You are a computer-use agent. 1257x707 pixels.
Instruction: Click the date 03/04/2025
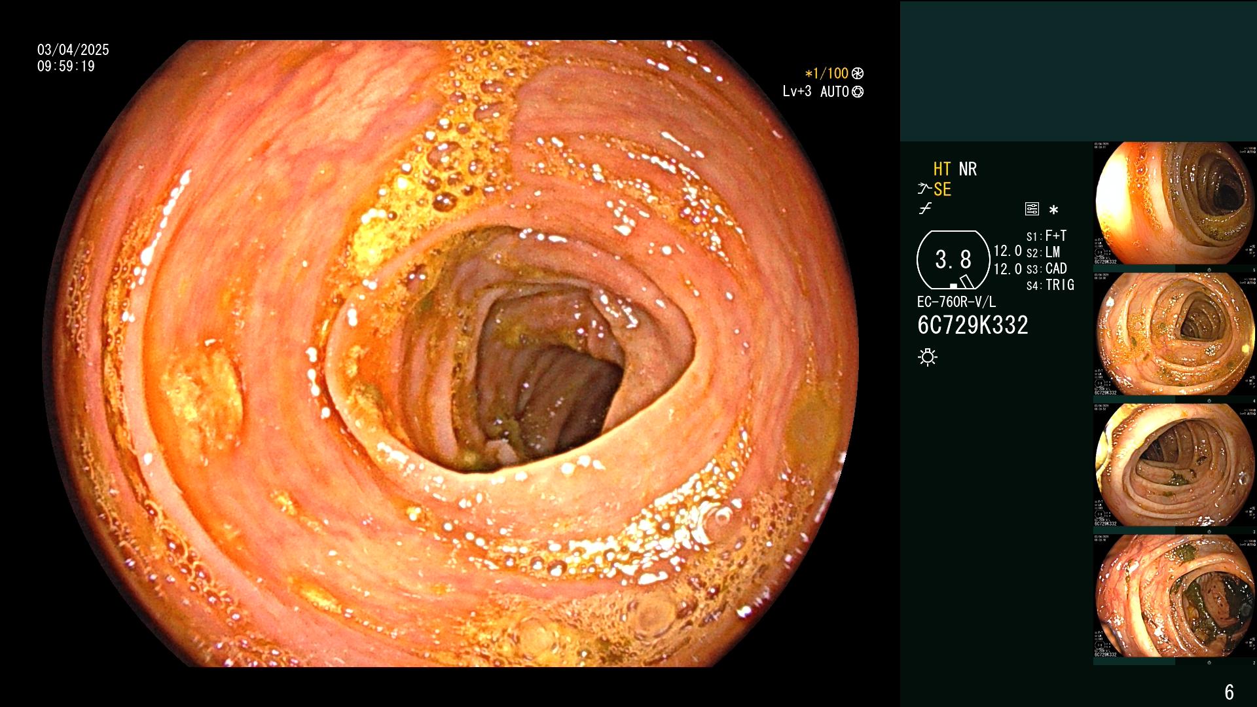73,50
